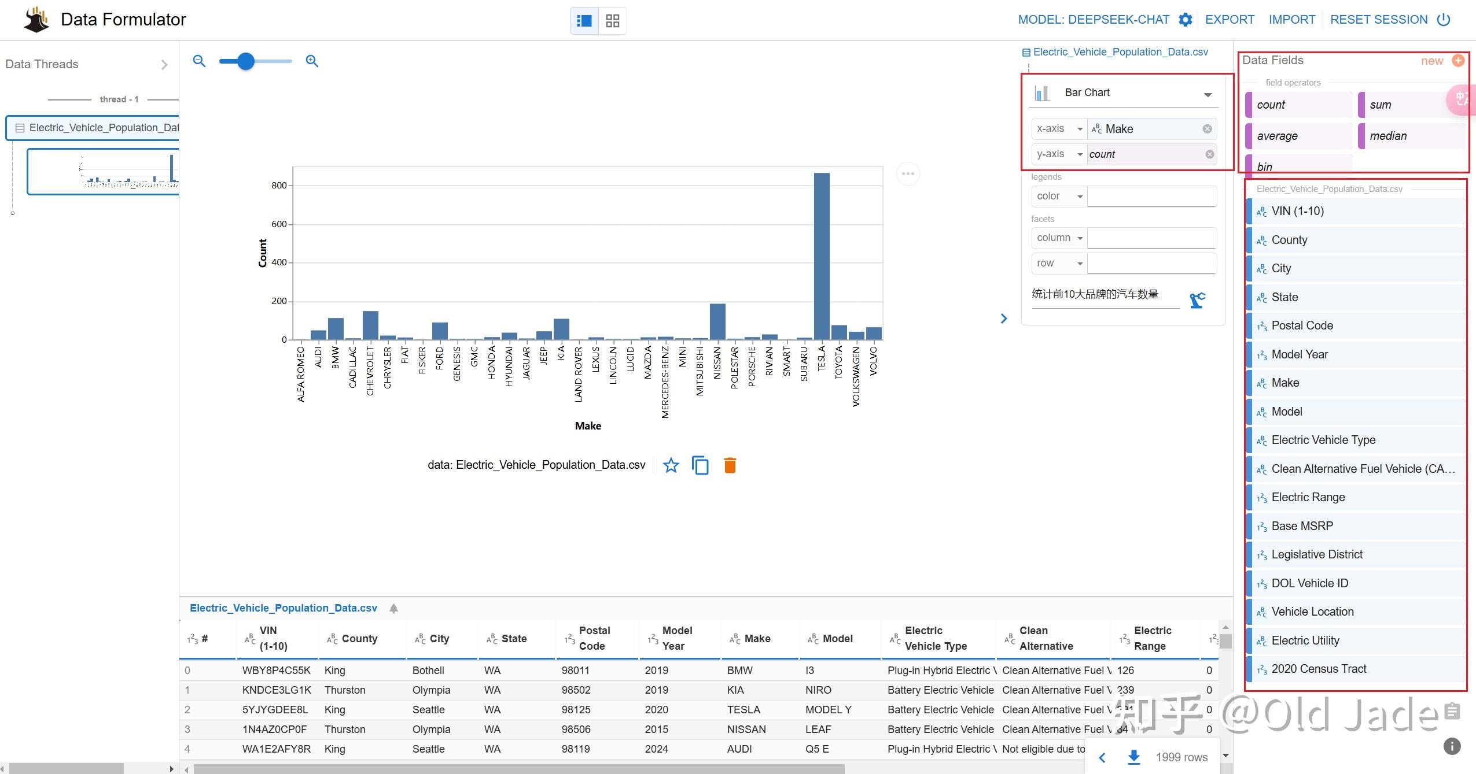Open the y-axis field dropdown
The height and width of the screenshot is (774, 1476).
click(1058, 154)
